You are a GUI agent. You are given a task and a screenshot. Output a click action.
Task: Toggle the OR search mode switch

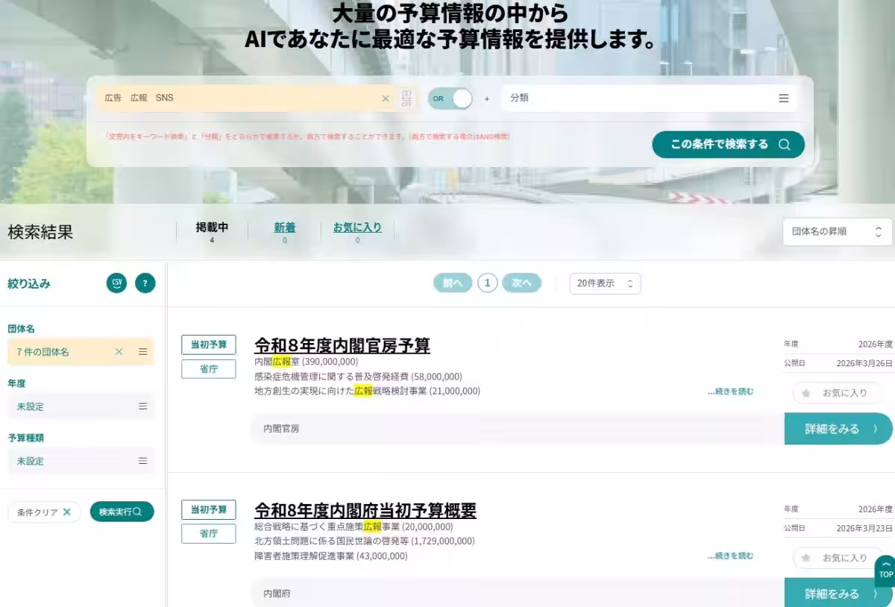click(450, 98)
